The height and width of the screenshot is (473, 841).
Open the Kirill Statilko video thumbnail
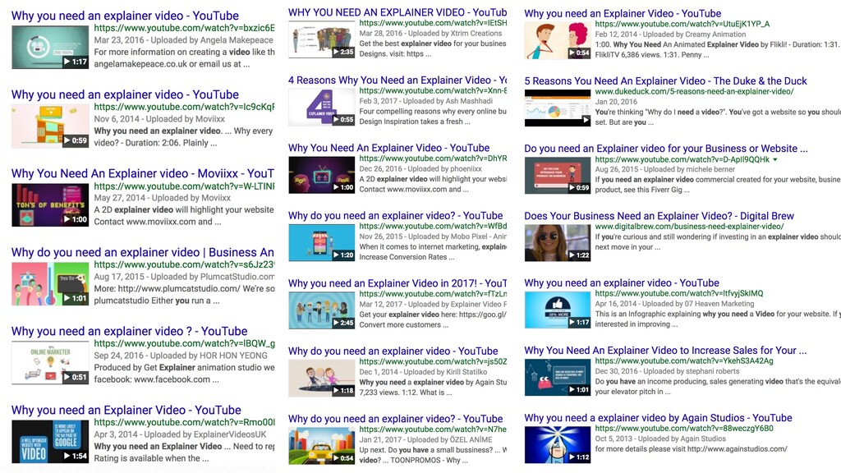pos(322,378)
